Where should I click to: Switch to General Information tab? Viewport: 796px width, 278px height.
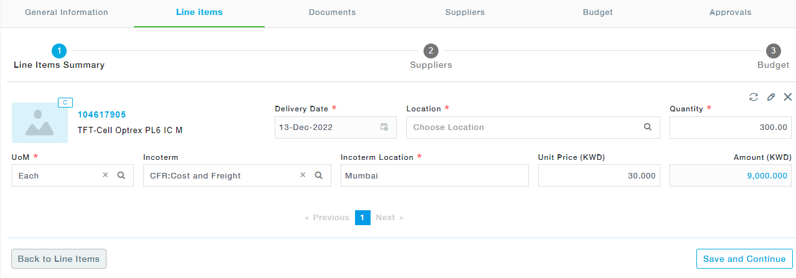tap(67, 12)
